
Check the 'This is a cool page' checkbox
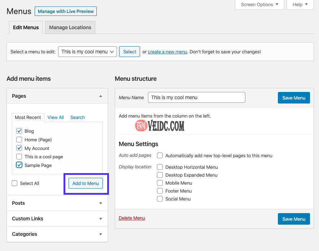19,157
